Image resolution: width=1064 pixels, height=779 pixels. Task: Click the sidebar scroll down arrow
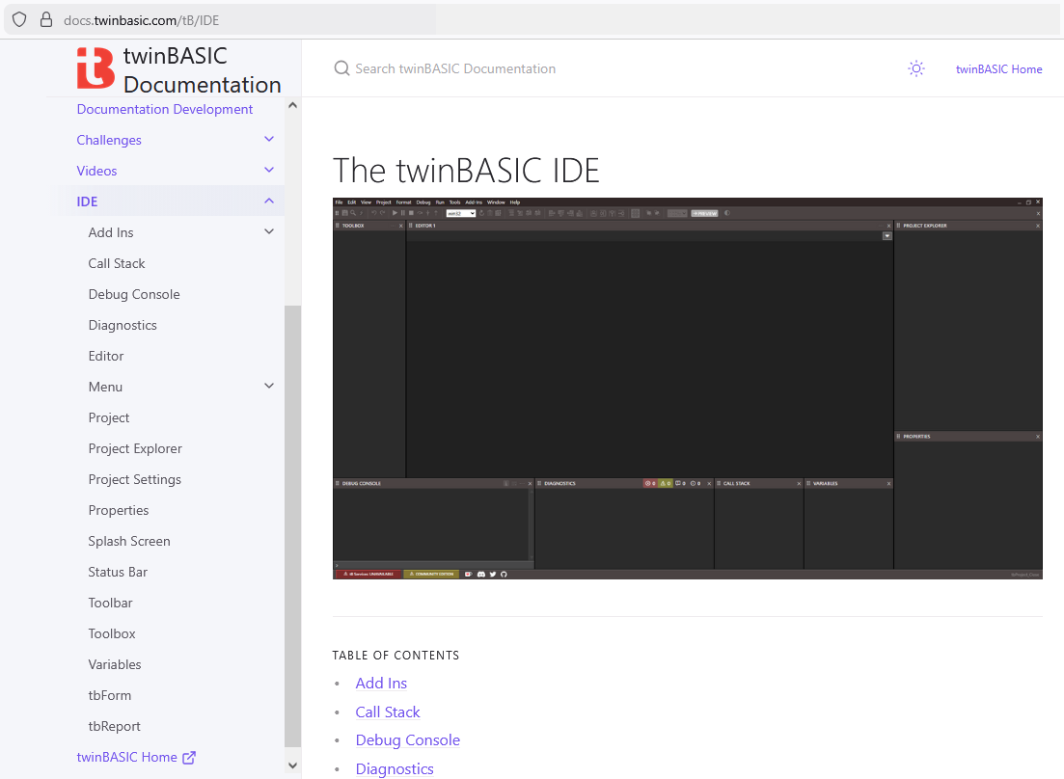point(293,766)
